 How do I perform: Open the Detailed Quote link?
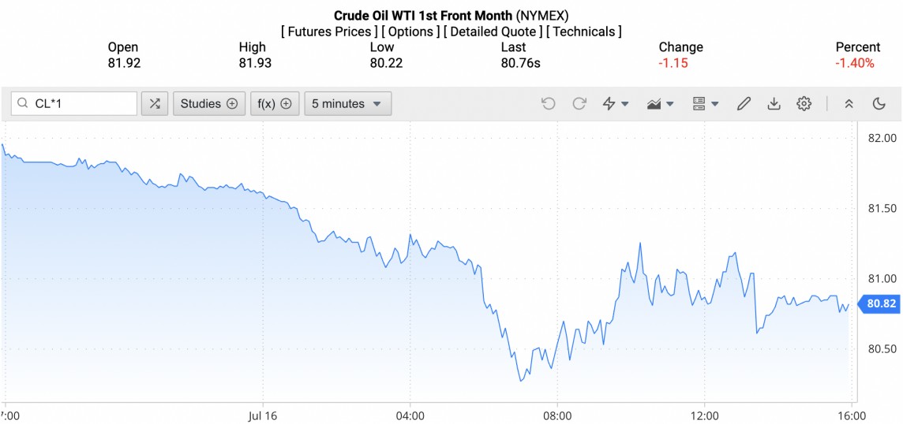click(495, 32)
